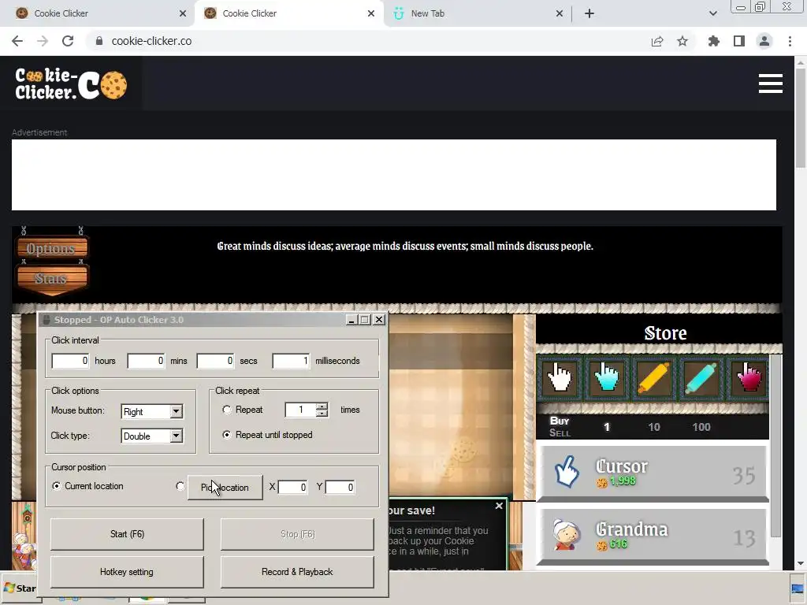Click Start (F6) in Auto Clicker

127,534
